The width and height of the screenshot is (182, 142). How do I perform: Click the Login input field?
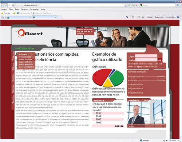[x=146, y=56]
